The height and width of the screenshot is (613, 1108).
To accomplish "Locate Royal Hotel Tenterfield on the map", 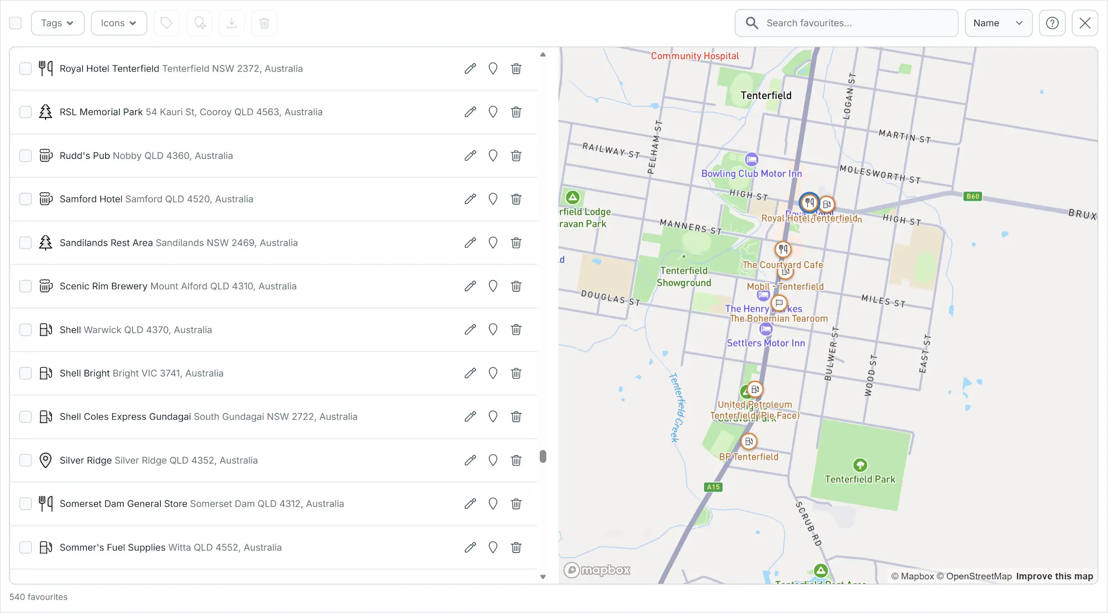I will (493, 69).
